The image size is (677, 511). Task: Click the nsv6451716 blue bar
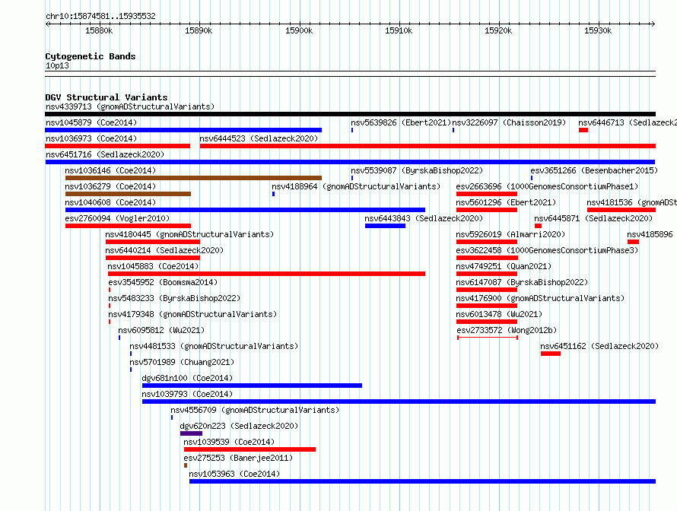[x=350, y=162]
